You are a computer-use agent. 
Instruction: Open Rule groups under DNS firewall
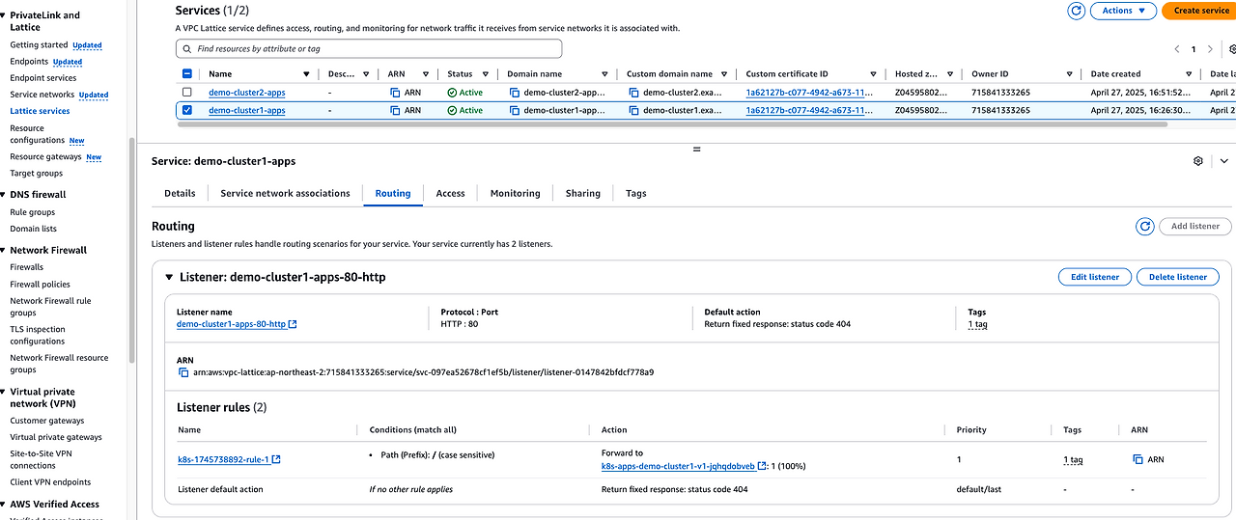(x=32, y=212)
